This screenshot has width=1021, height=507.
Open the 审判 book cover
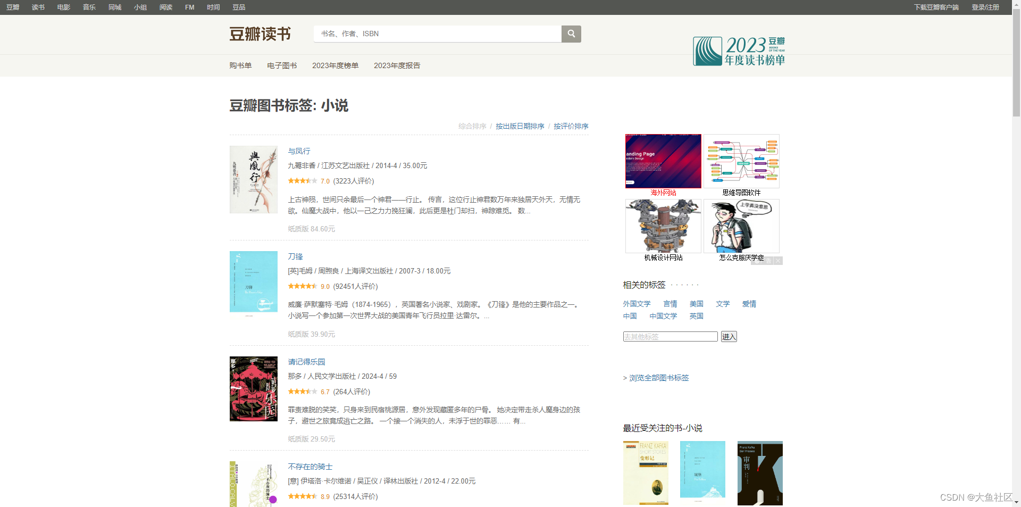[x=760, y=473]
